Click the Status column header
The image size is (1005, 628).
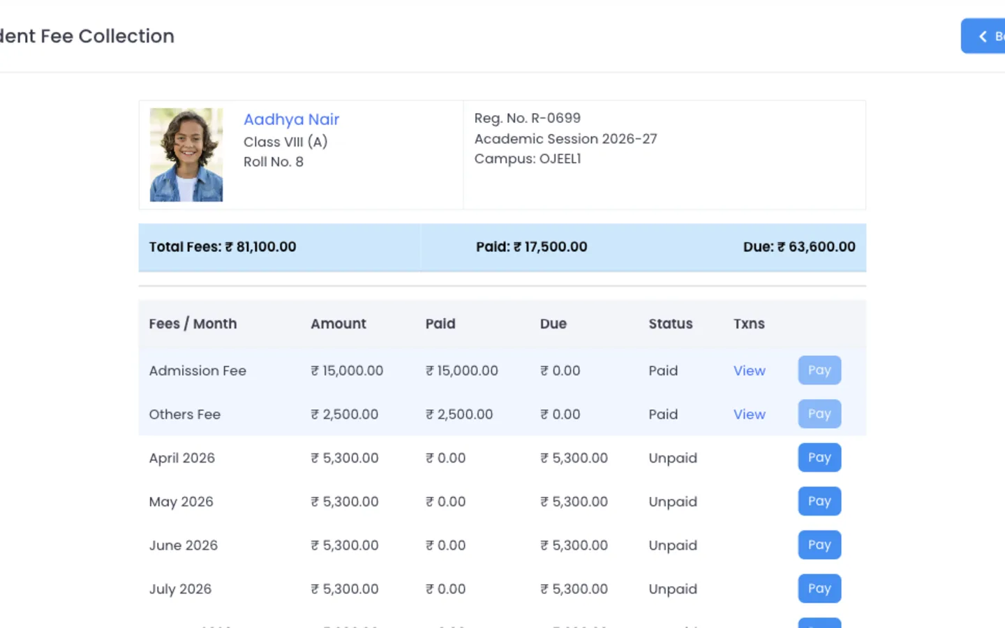pos(670,324)
